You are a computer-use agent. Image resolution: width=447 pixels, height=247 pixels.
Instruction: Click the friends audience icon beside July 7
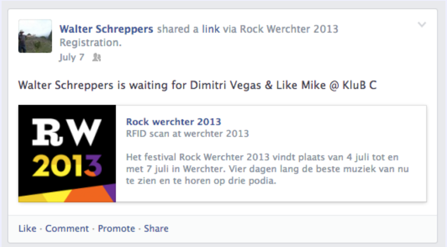[x=97, y=58]
